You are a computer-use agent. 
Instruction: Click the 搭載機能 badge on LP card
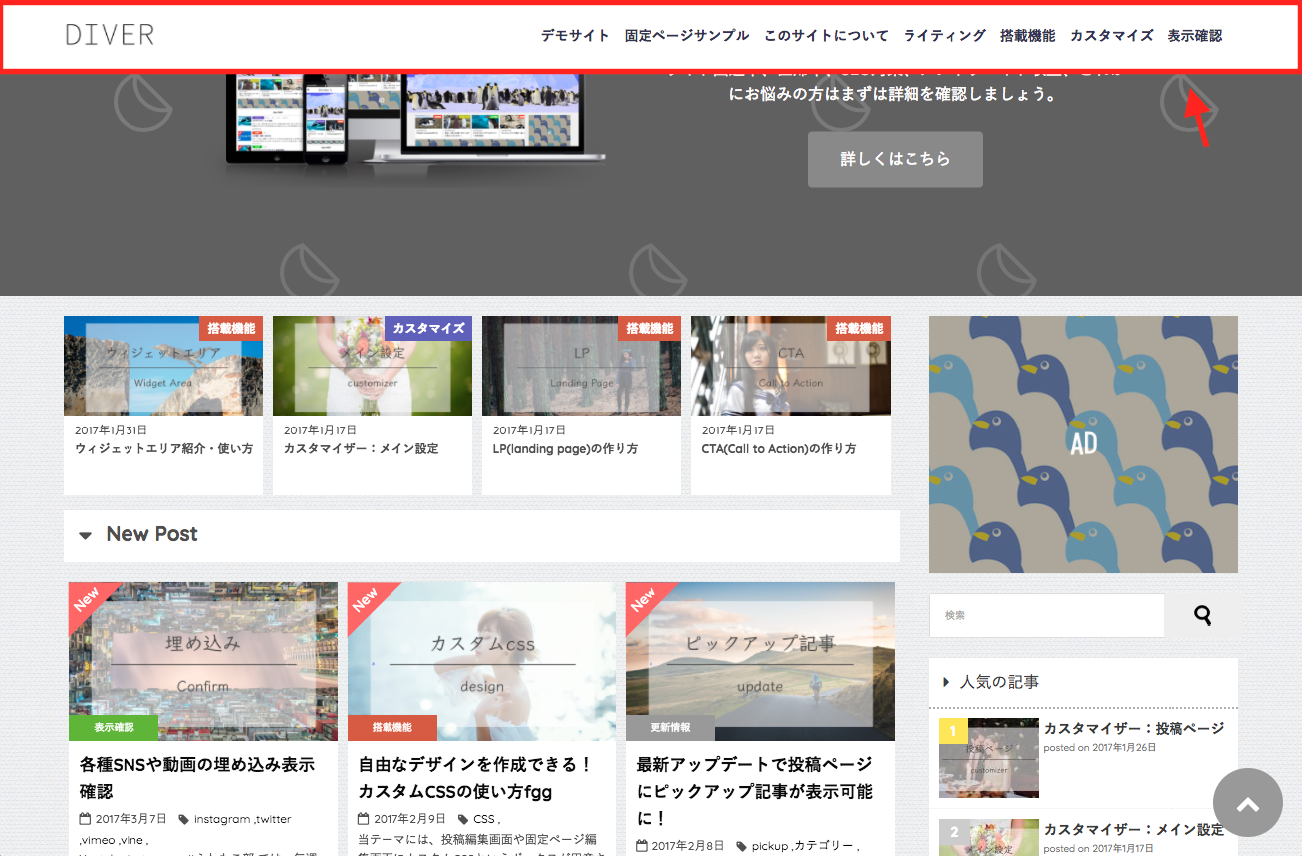pyautogui.click(x=650, y=328)
